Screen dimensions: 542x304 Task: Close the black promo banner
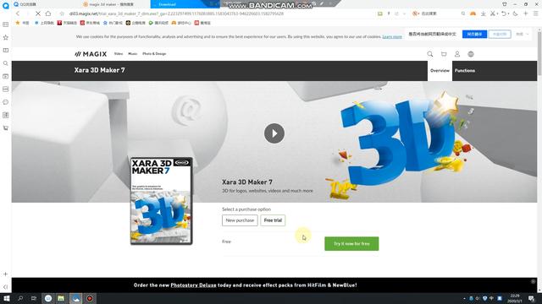pyautogui.click(x=533, y=281)
